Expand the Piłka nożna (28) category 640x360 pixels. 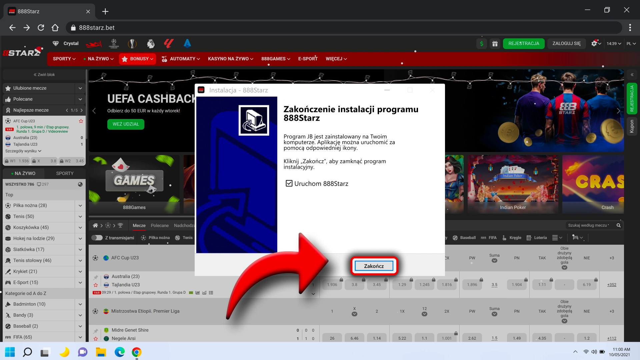[80, 205]
